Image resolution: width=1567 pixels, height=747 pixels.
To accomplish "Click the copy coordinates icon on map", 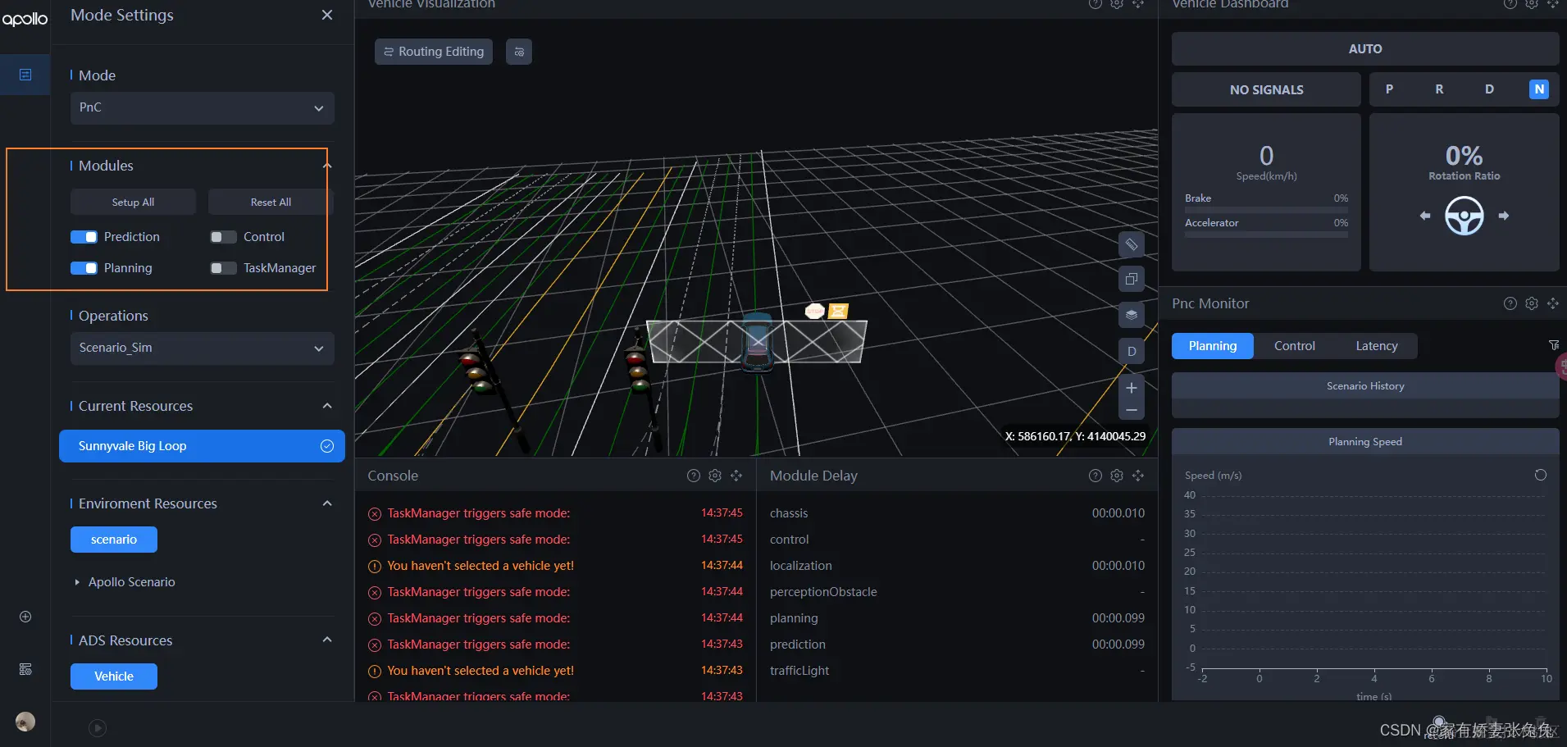I will 1132,279.
